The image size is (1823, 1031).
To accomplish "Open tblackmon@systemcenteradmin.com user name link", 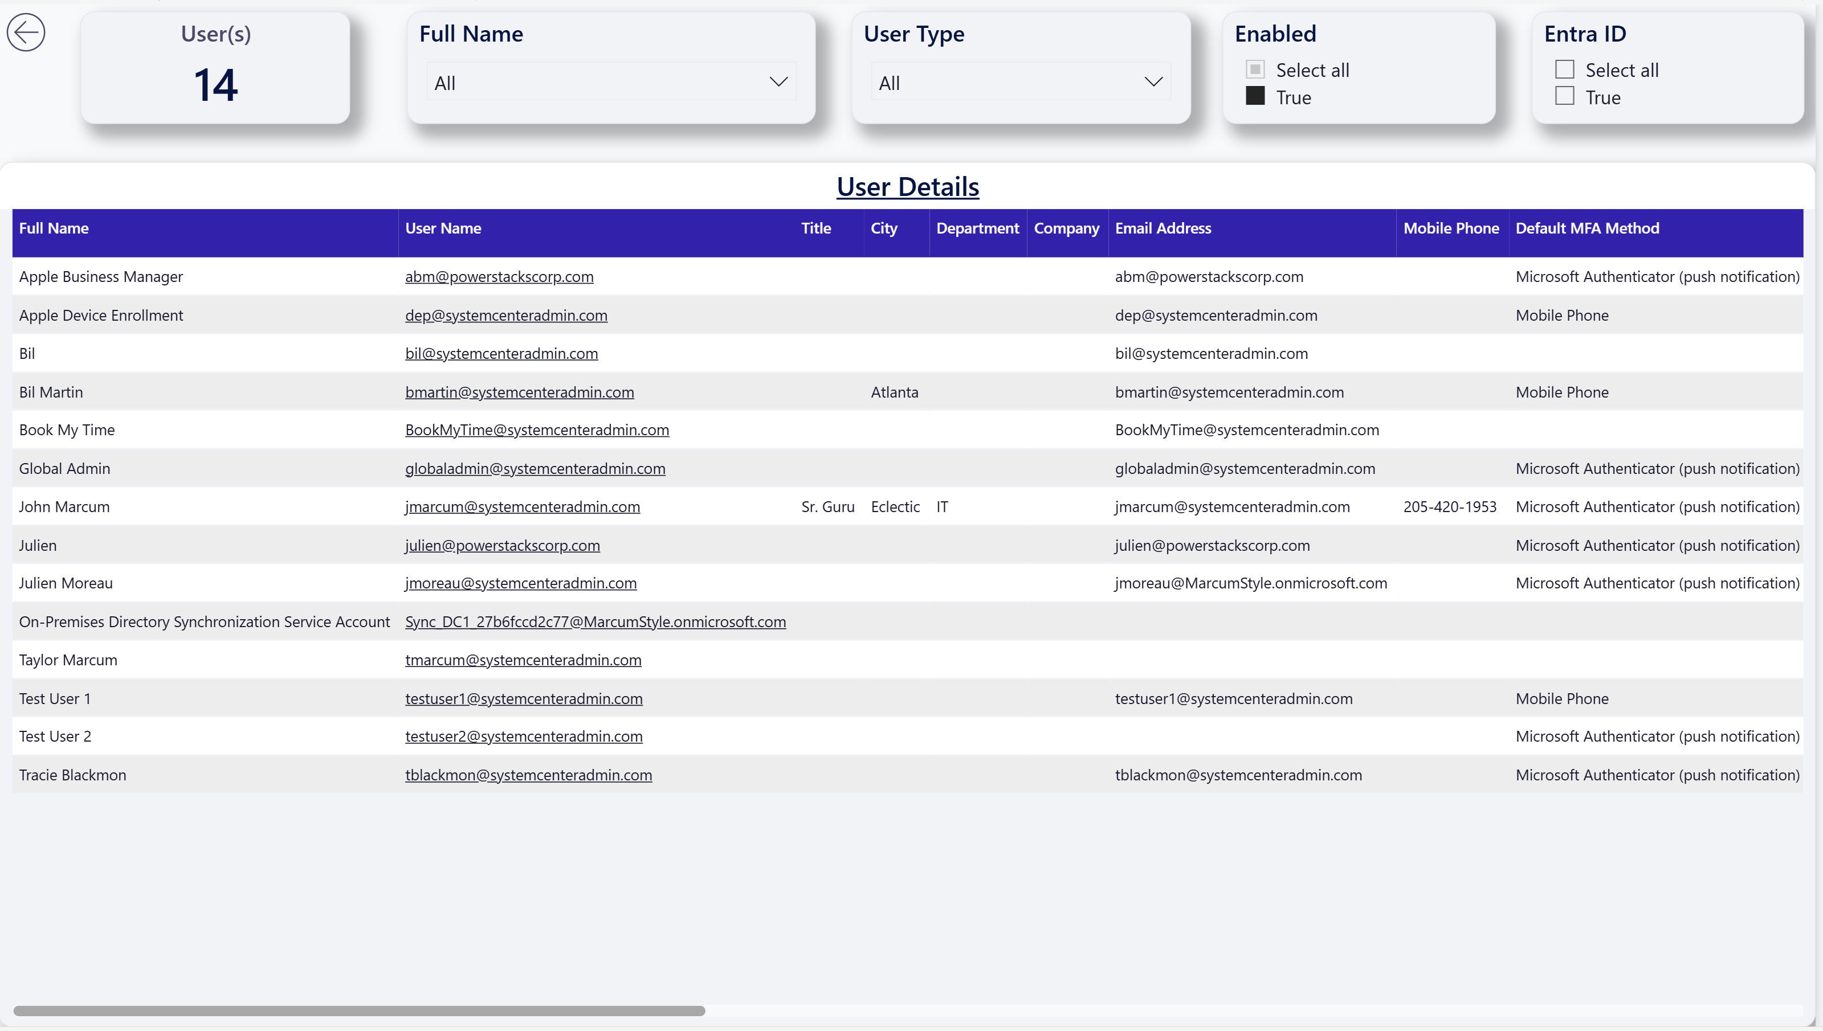I will coord(528,775).
